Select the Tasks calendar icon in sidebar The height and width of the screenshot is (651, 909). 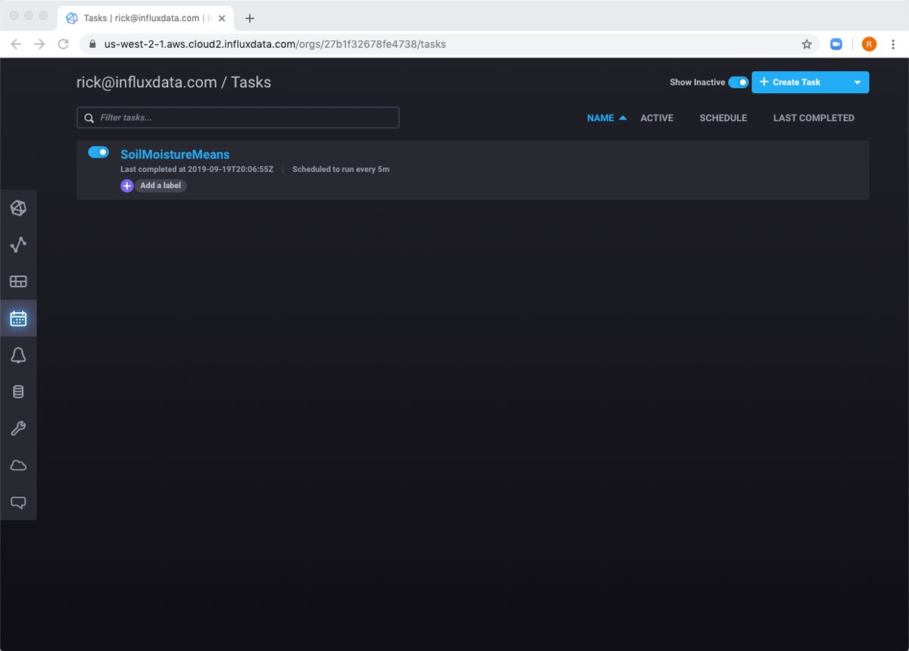(18, 318)
